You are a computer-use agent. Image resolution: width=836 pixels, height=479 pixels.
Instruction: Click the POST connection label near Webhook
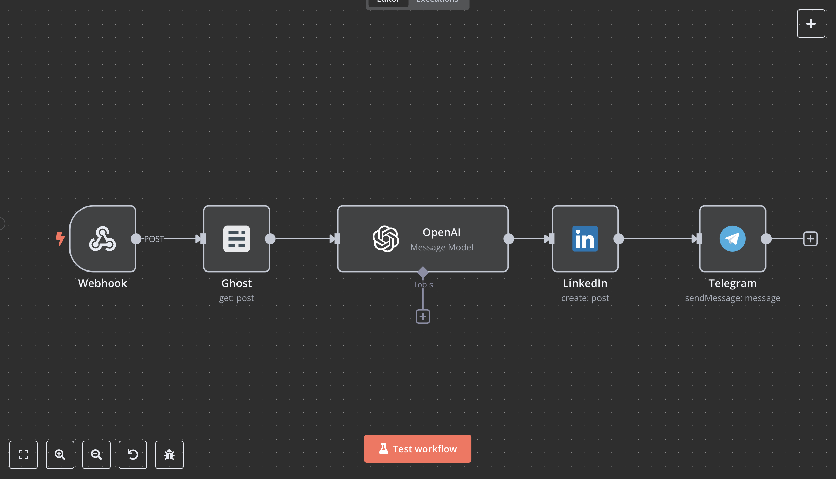pyautogui.click(x=154, y=238)
